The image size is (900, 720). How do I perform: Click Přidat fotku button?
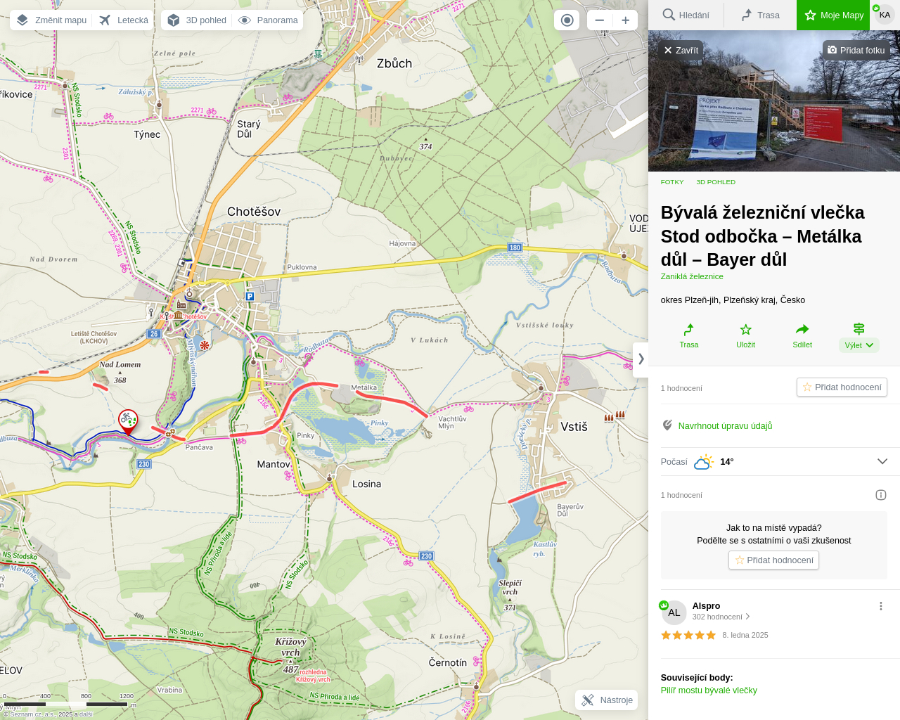click(856, 50)
